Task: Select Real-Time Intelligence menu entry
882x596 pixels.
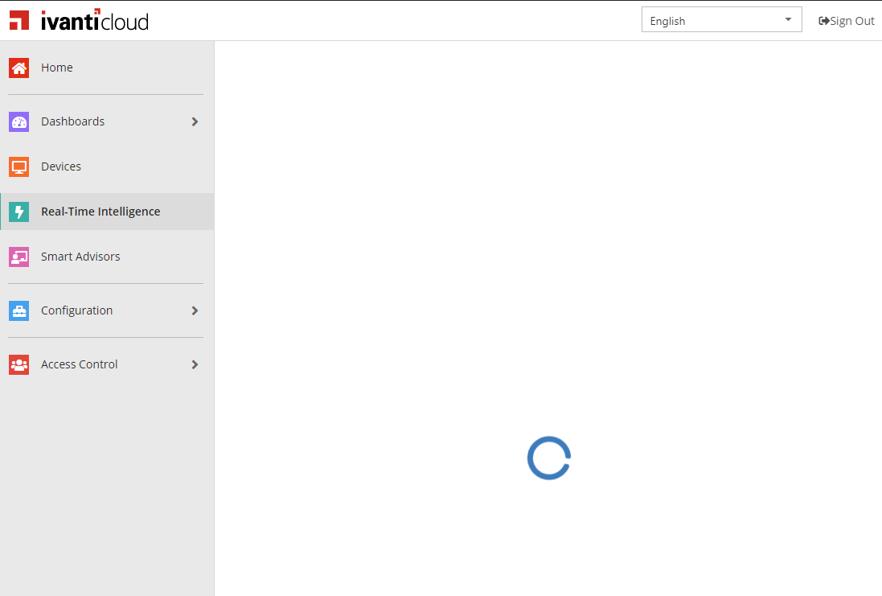Action: [x=100, y=212]
